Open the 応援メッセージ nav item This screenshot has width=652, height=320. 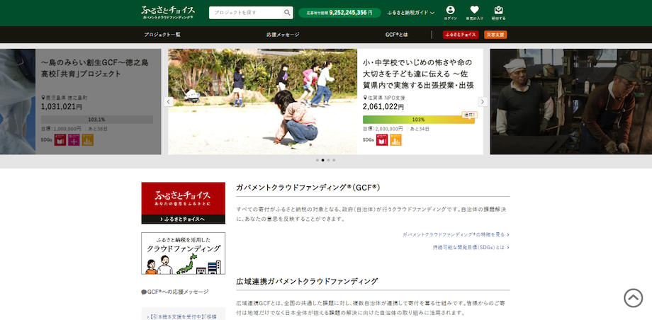(x=283, y=35)
